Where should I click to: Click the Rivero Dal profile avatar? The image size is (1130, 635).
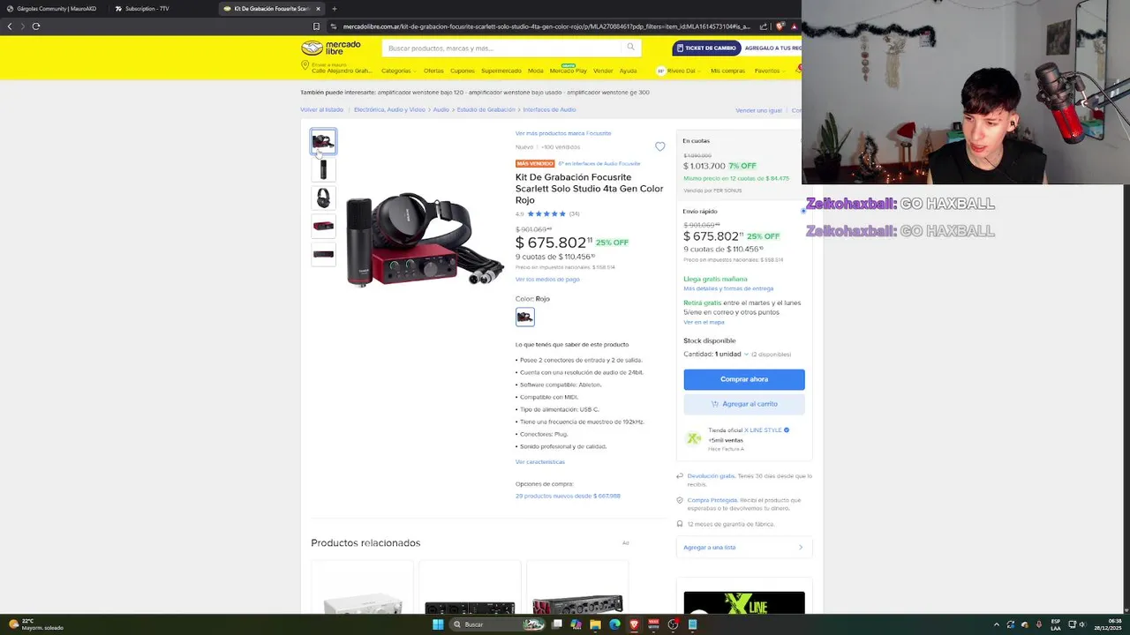coord(660,71)
